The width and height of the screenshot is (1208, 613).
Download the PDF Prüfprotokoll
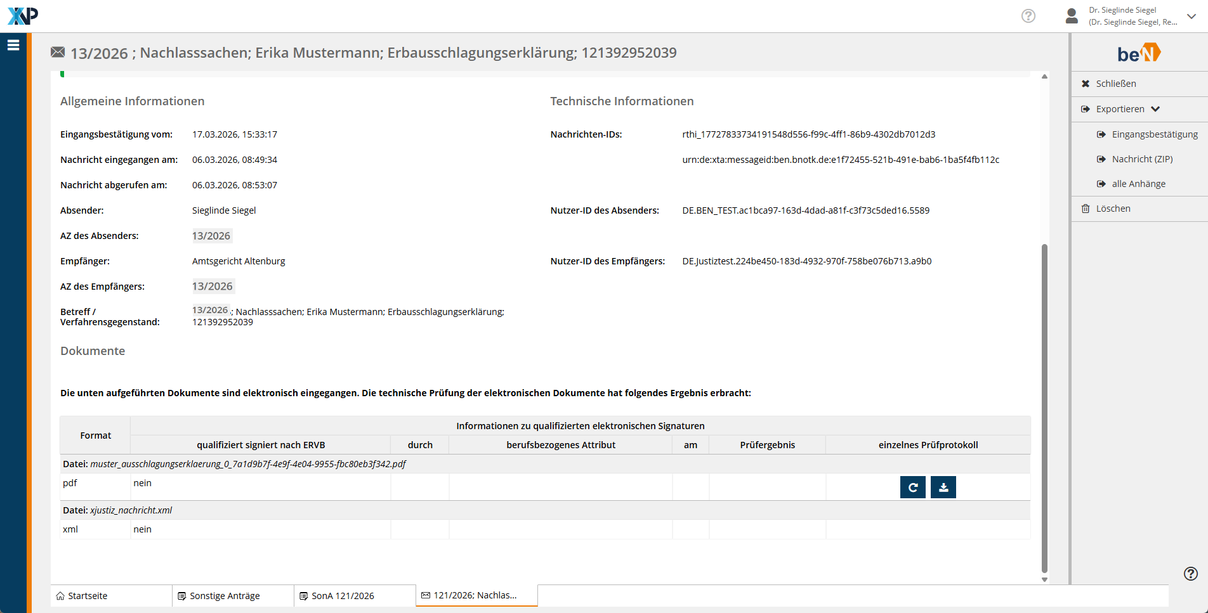tap(943, 487)
